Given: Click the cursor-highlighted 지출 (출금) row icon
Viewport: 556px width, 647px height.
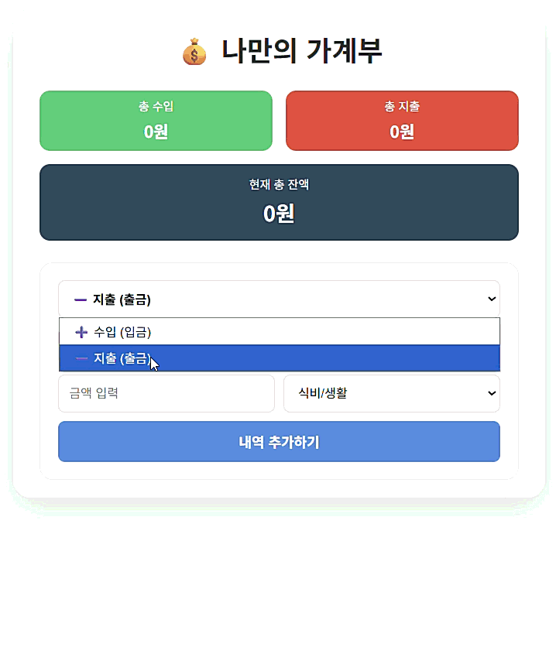Looking at the screenshot, I should click(x=81, y=358).
